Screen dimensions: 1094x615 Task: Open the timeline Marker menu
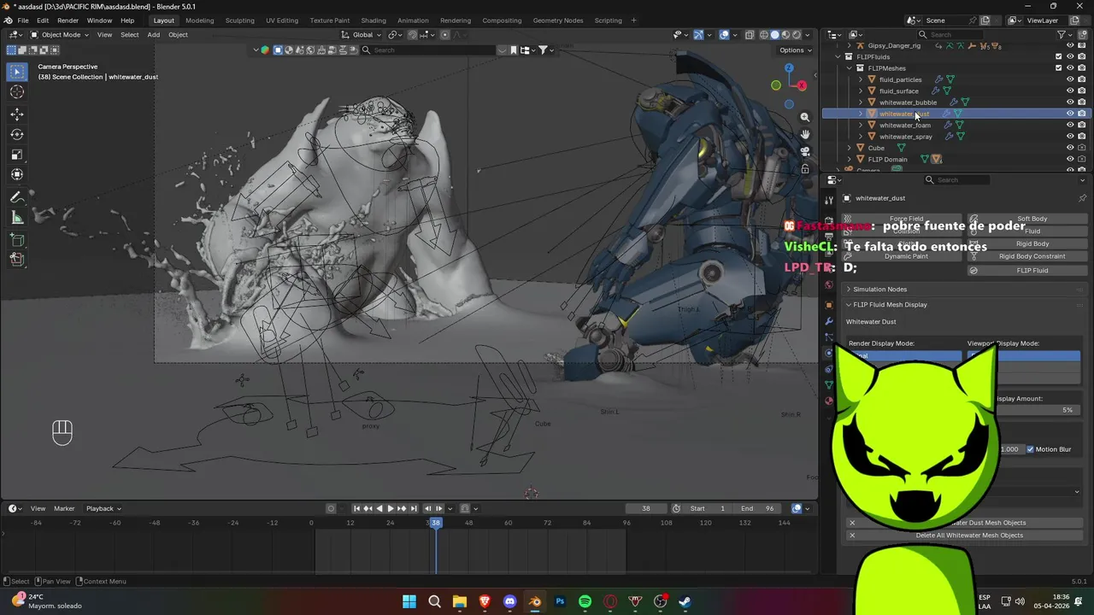click(x=64, y=508)
